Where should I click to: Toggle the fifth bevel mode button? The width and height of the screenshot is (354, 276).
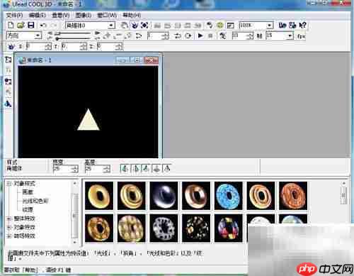(167, 168)
